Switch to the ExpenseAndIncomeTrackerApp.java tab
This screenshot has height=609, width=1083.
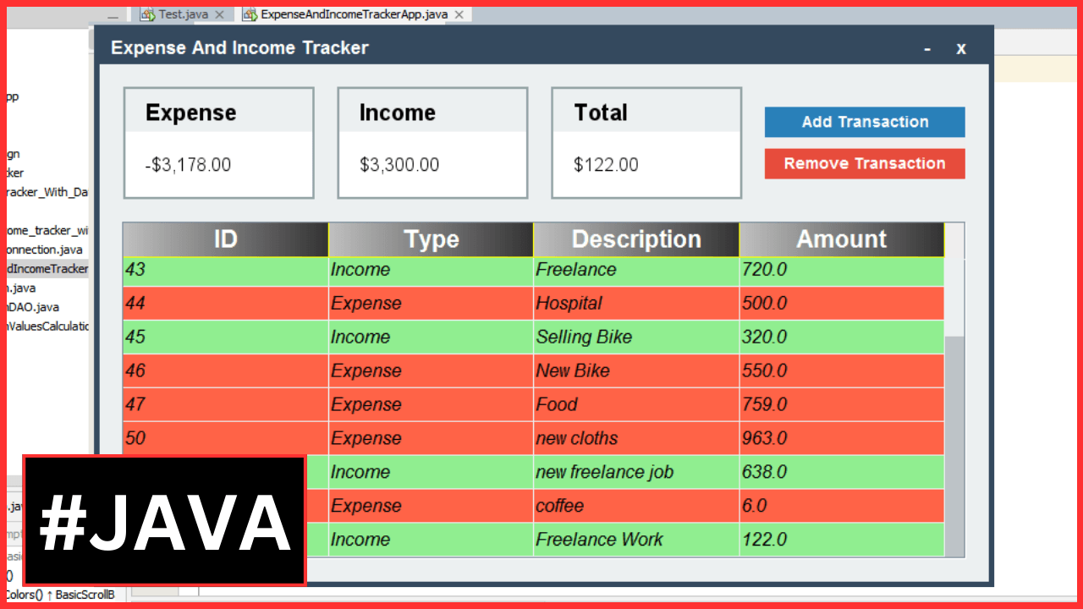[x=354, y=14]
